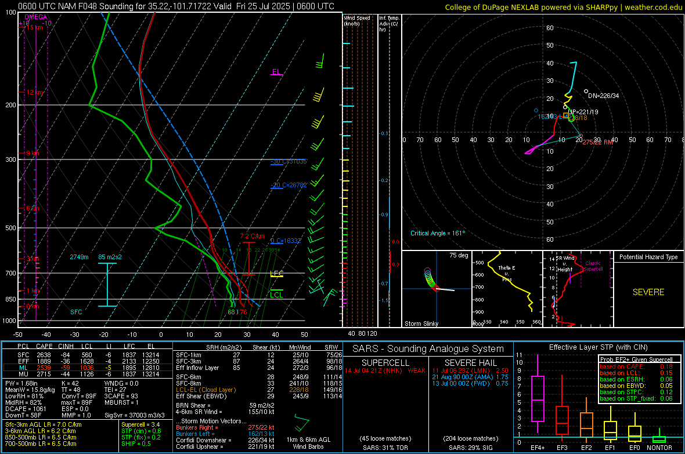Click the Sfc-3km AGL LR = 7.0 C/km line
This screenshot has width=685, height=454.
(x=44, y=425)
